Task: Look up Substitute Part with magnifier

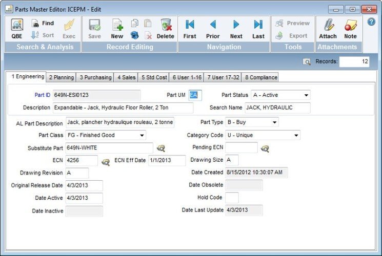Action: point(161,148)
